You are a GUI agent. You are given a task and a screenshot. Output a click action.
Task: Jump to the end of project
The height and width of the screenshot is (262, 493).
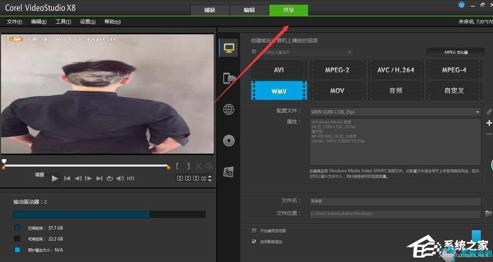click(100, 178)
